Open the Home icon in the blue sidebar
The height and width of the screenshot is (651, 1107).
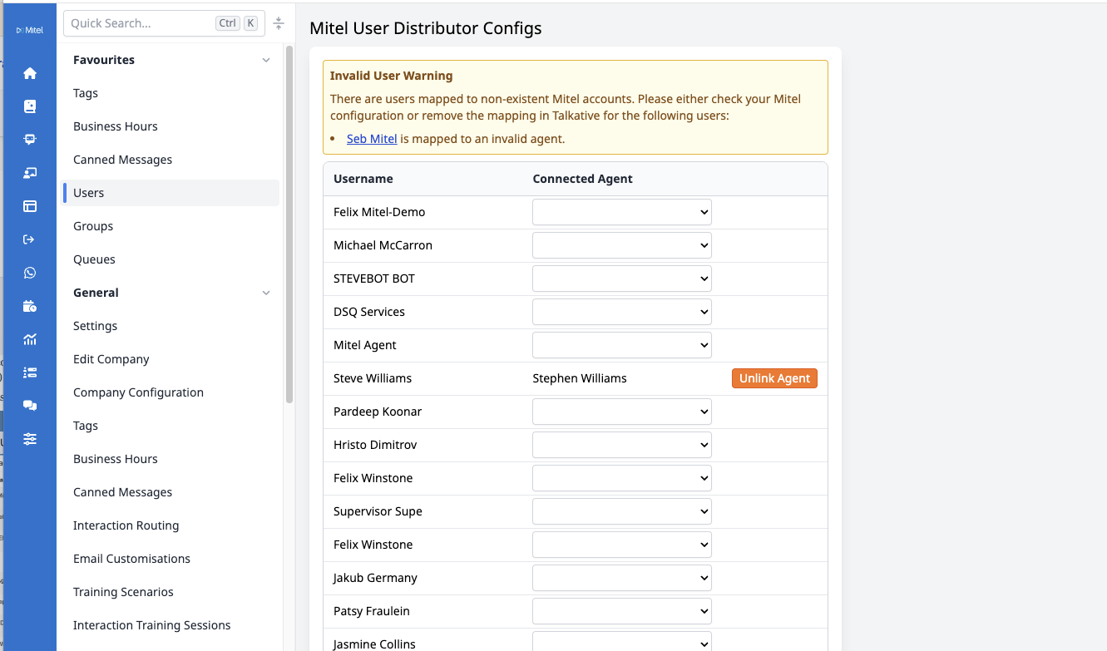[30, 73]
